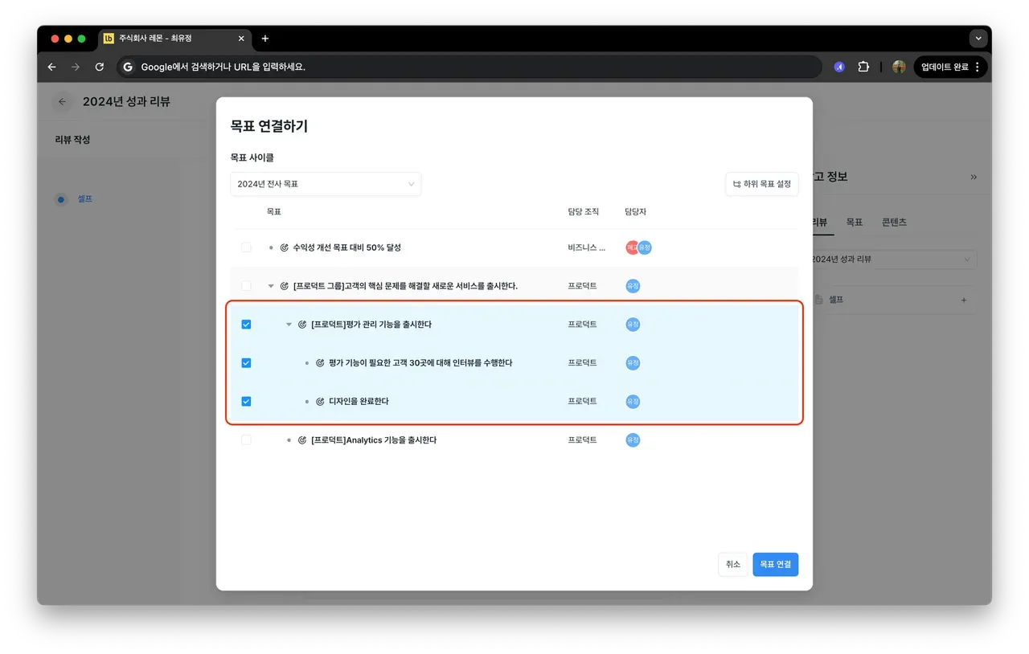Collapse the 평가 관리 기능 goal row

point(289,325)
